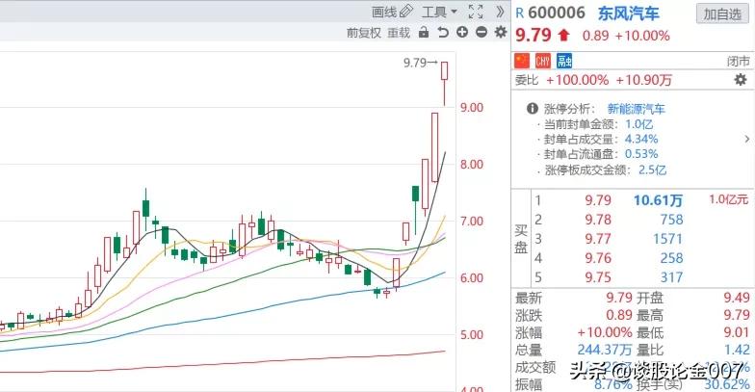Zoom in chart with plus icon

[462, 33]
